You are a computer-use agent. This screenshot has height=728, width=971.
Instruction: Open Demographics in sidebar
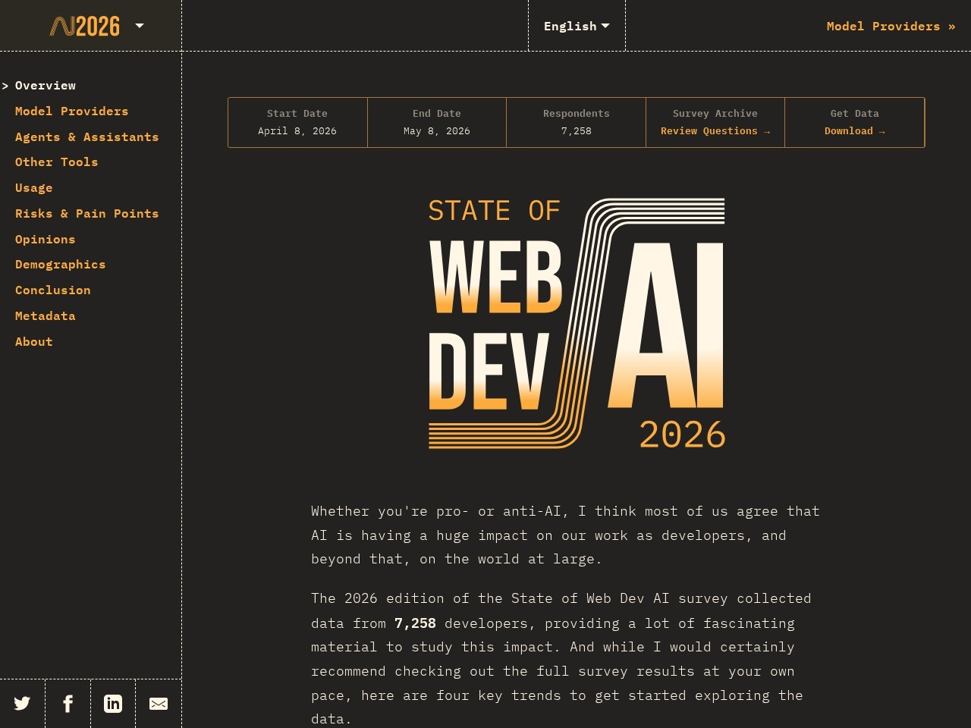click(60, 264)
